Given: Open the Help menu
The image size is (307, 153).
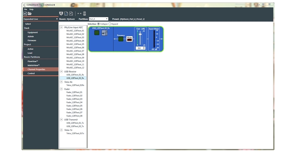Looking at the screenshot, I should point(31,9).
